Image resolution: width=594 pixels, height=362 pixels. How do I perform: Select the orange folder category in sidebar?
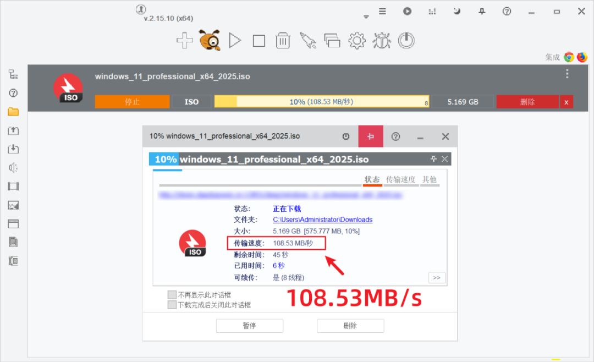pos(13,112)
